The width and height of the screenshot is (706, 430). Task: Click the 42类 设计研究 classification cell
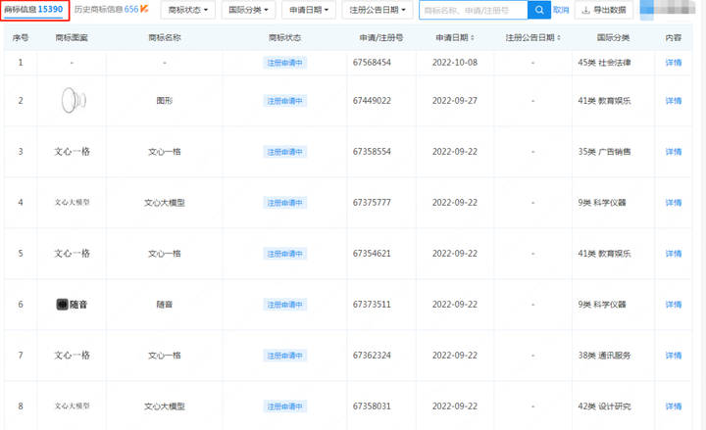click(x=604, y=406)
